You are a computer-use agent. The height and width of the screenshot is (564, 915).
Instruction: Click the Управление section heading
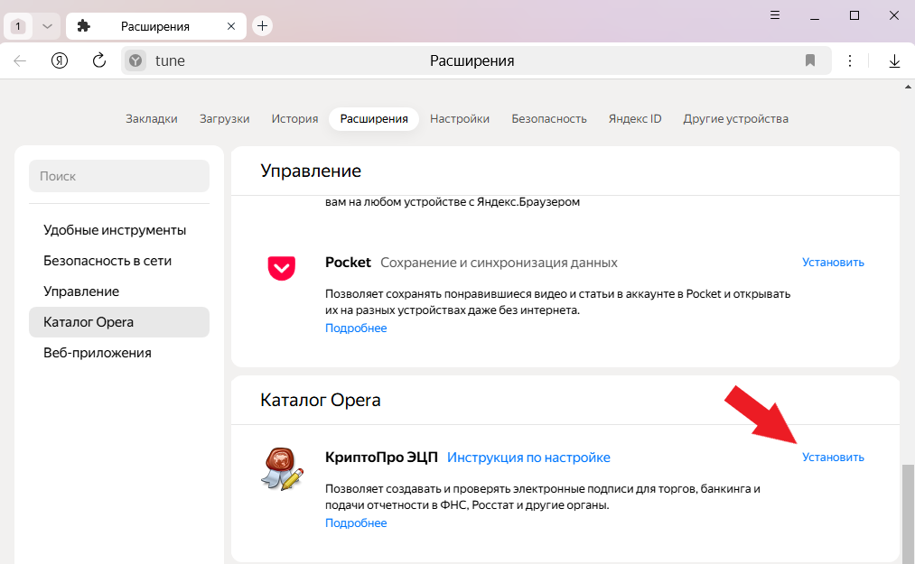click(311, 171)
